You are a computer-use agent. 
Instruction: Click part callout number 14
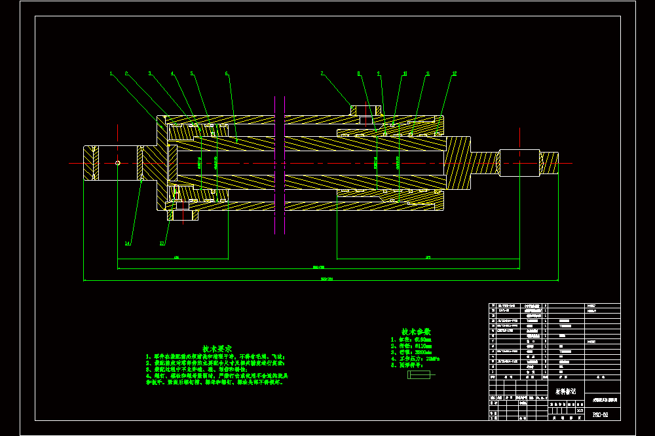[x=128, y=244]
